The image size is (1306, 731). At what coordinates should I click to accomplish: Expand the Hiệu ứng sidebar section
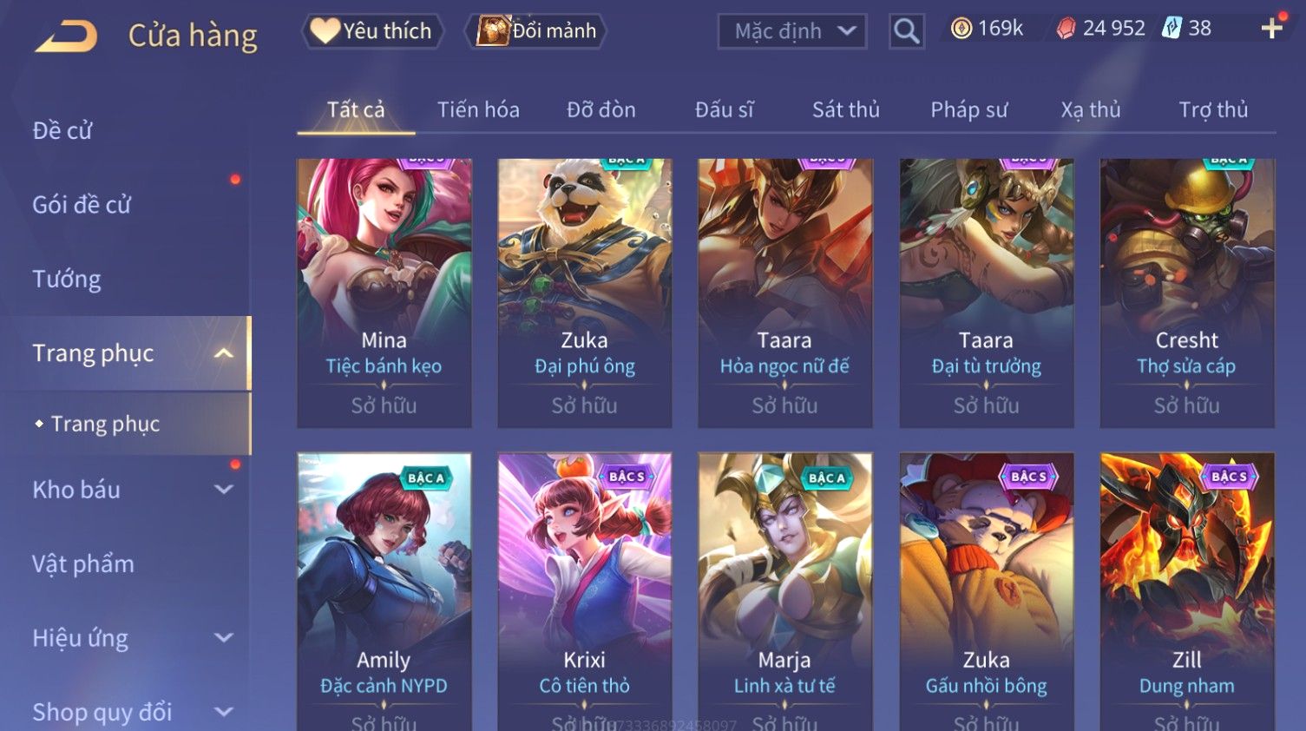click(223, 638)
